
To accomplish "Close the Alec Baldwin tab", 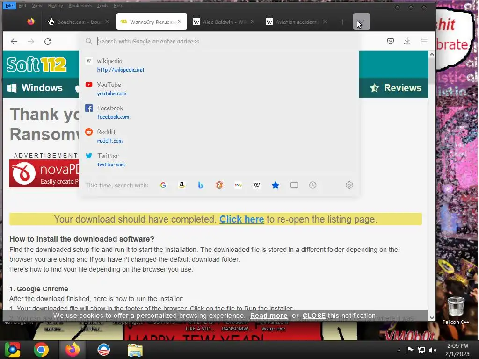I will [x=253, y=22].
